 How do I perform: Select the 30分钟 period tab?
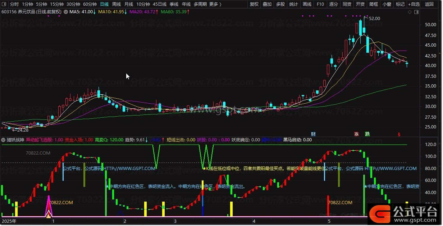[73, 4]
